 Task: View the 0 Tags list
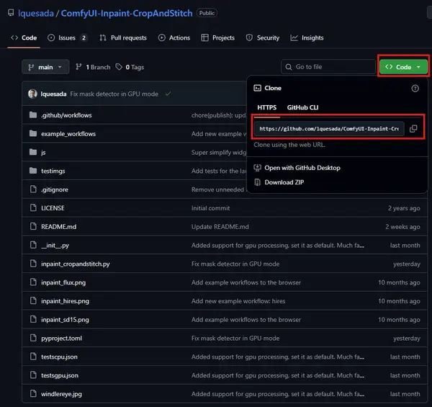click(130, 67)
